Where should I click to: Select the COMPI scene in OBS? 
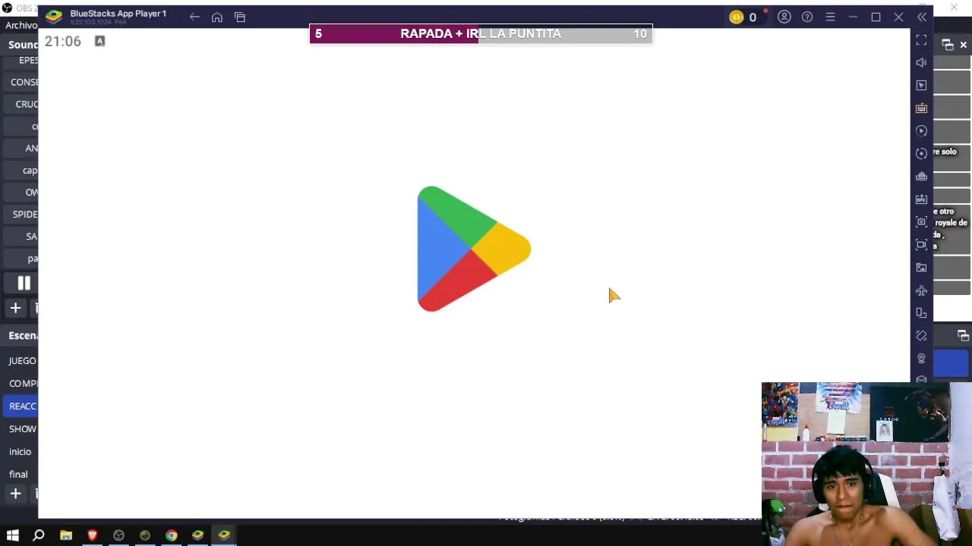tap(22, 384)
